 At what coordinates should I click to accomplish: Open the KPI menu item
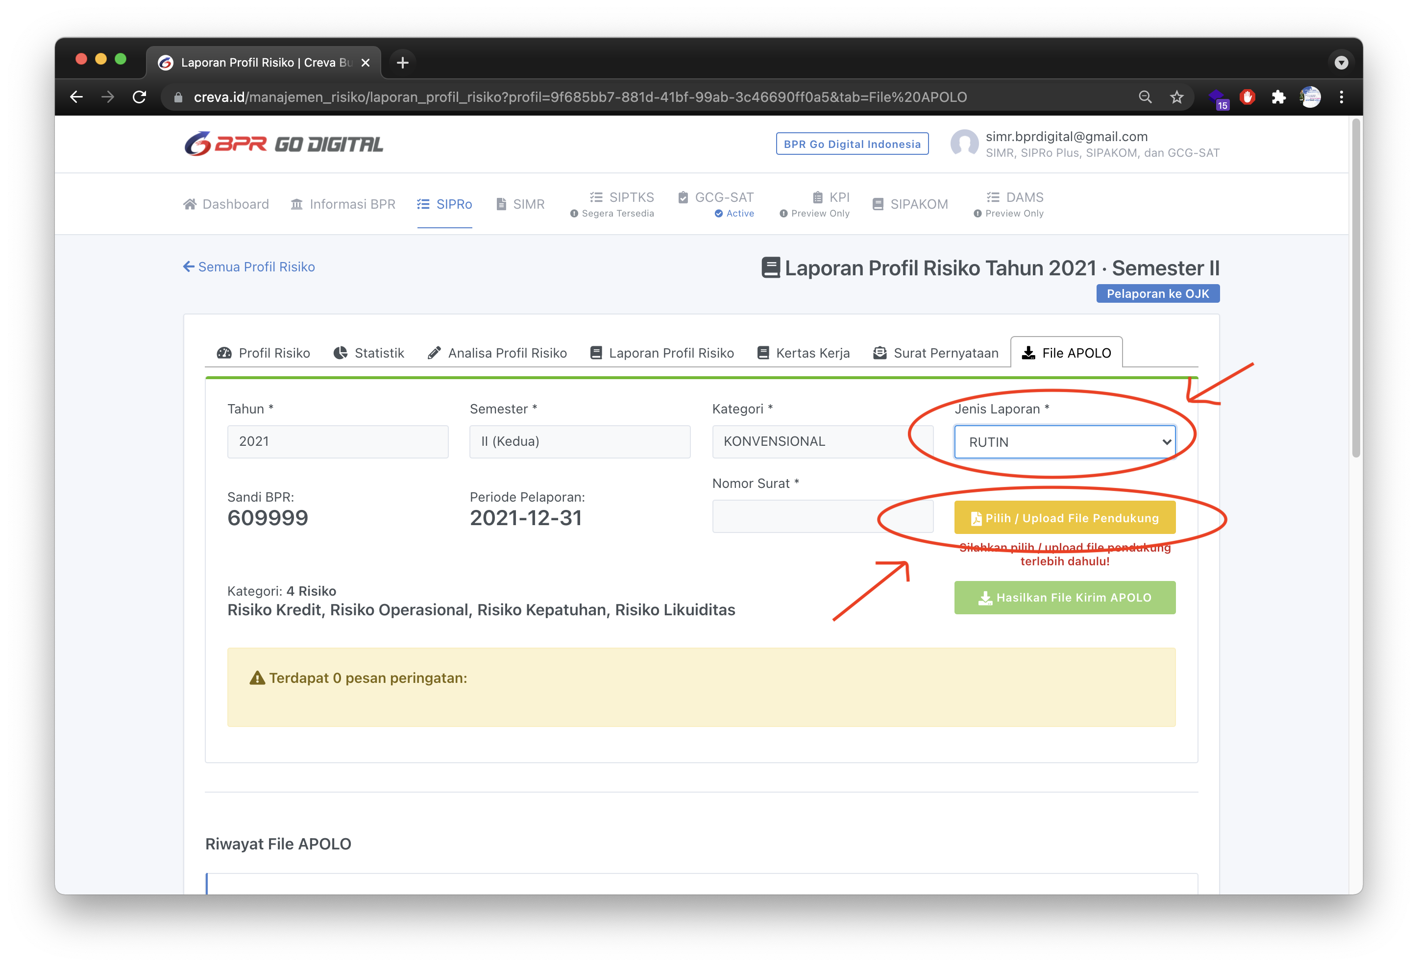(x=814, y=204)
